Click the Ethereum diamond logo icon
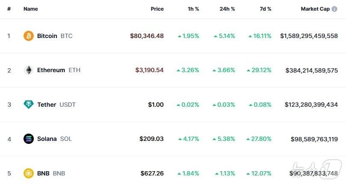The width and height of the screenshot is (346, 184). click(29, 70)
